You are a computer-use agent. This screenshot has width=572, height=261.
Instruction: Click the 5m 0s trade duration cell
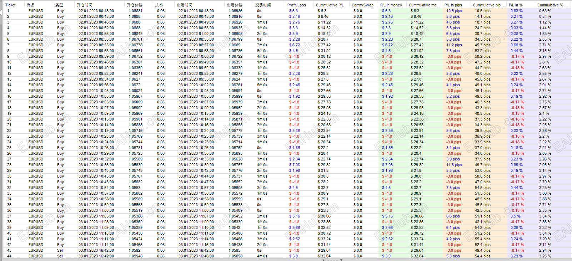pos(262,51)
